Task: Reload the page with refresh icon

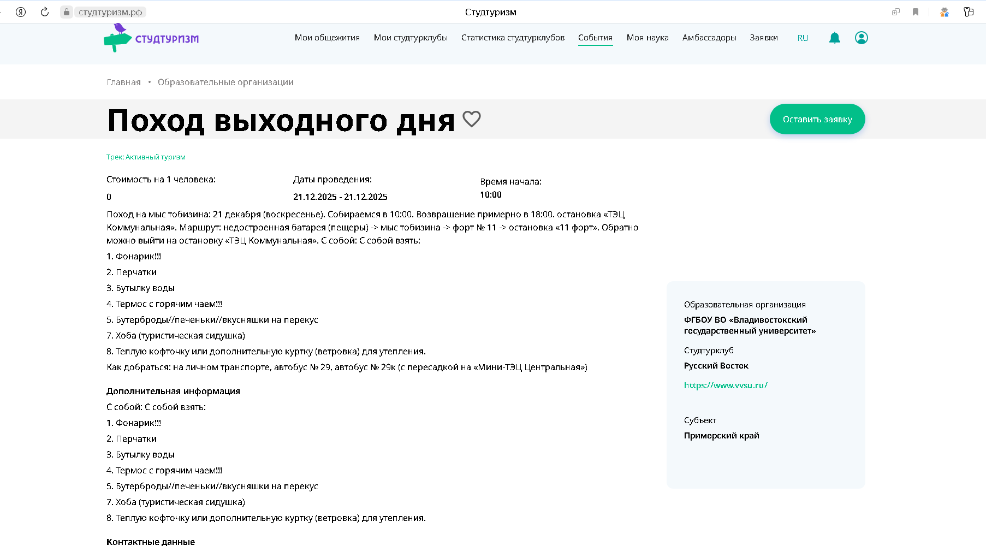Action: (45, 12)
